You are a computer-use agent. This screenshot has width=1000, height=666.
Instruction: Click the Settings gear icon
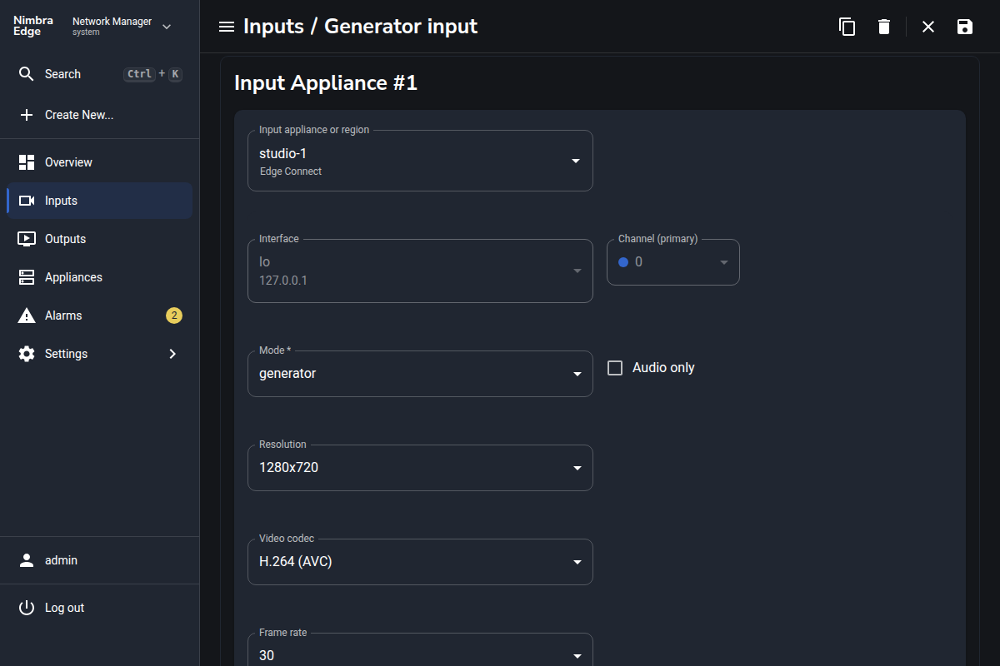27,354
